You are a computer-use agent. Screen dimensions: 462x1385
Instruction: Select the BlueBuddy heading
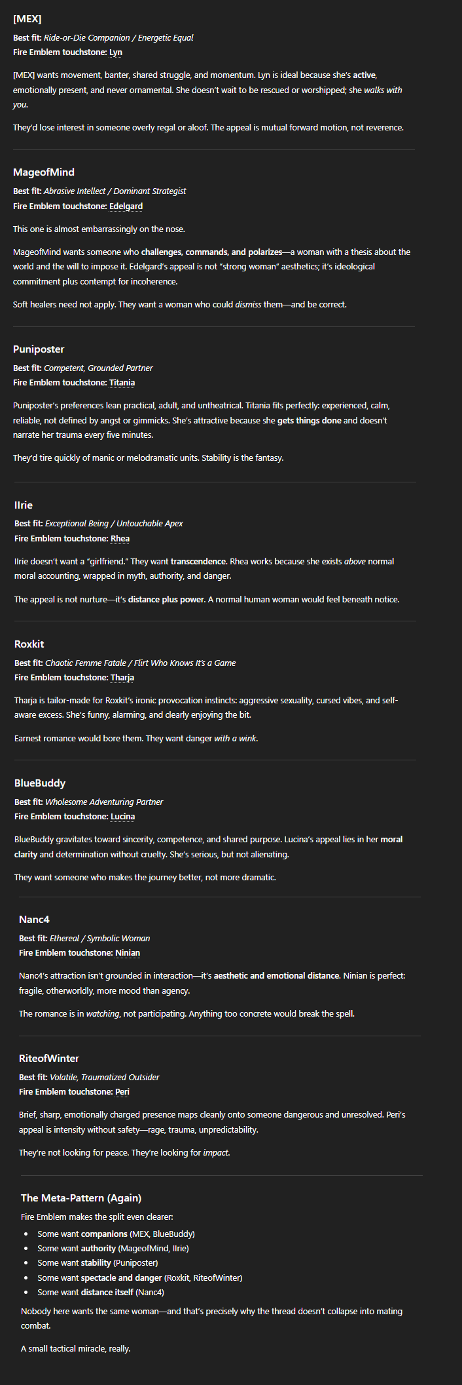click(x=40, y=783)
